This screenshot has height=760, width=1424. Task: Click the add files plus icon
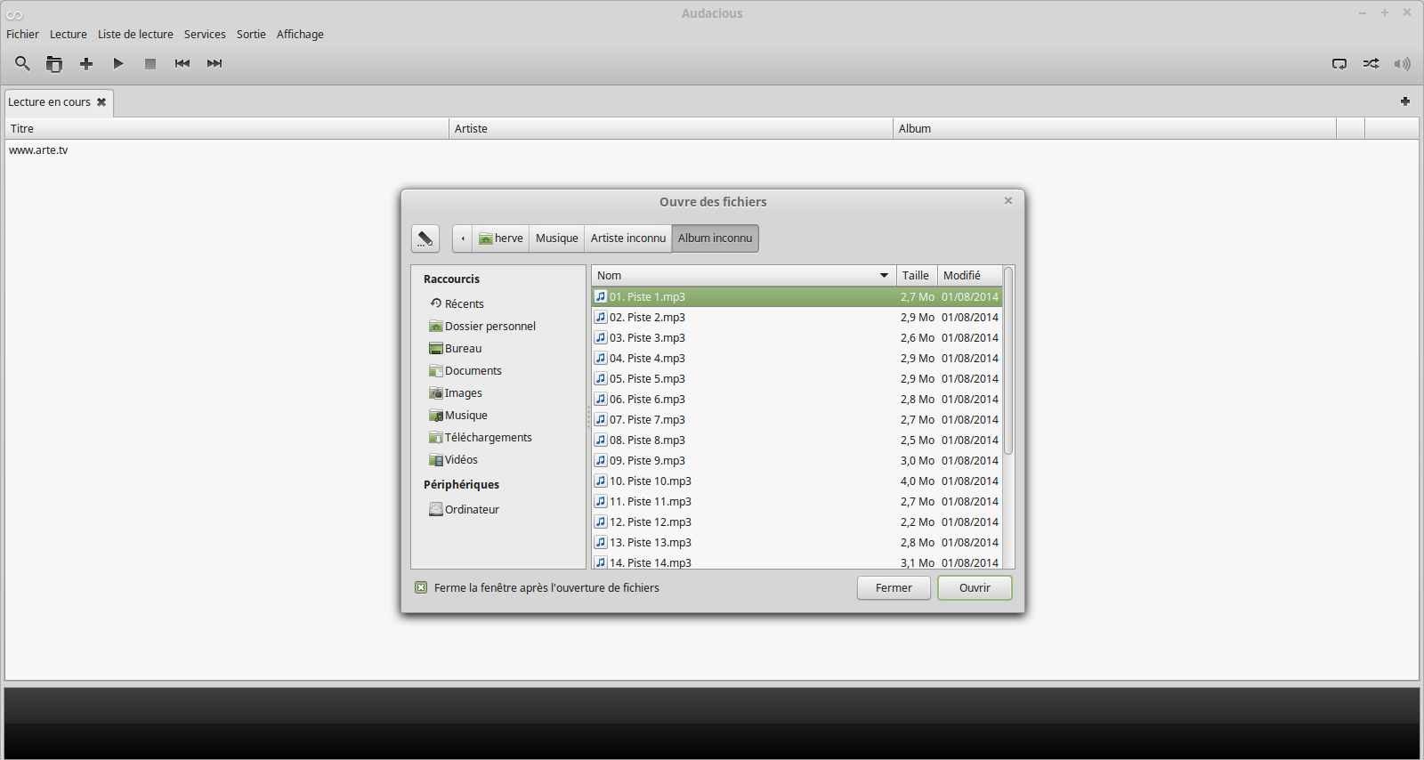pyautogui.click(x=86, y=63)
